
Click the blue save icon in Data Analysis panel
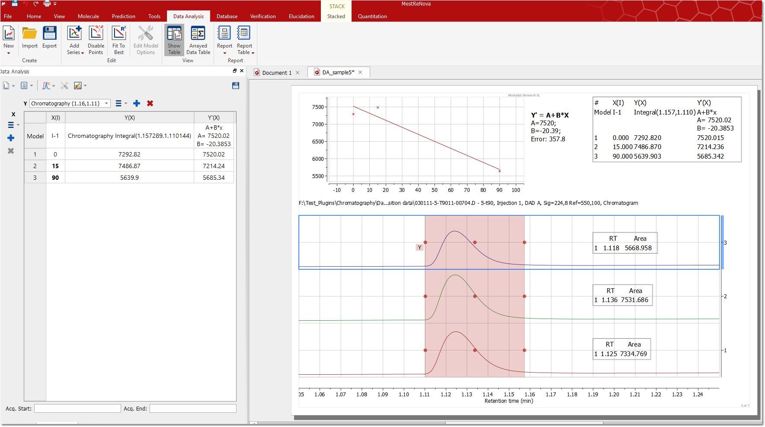236,86
